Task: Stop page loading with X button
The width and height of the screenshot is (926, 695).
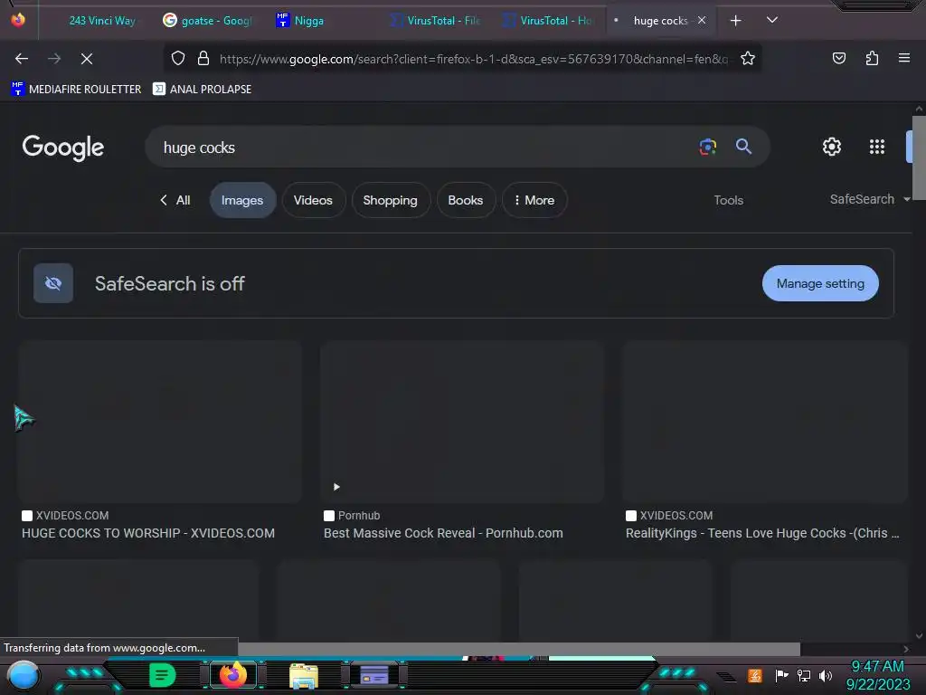Action: (x=87, y=59)
